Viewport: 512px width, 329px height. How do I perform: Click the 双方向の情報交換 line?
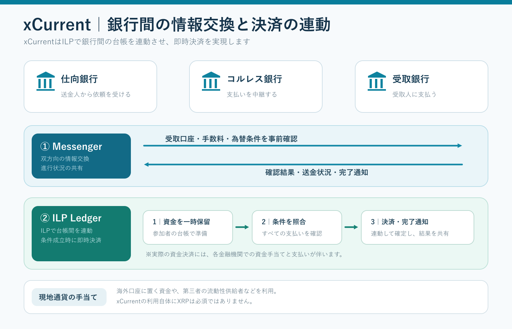[x=65, y=159]
